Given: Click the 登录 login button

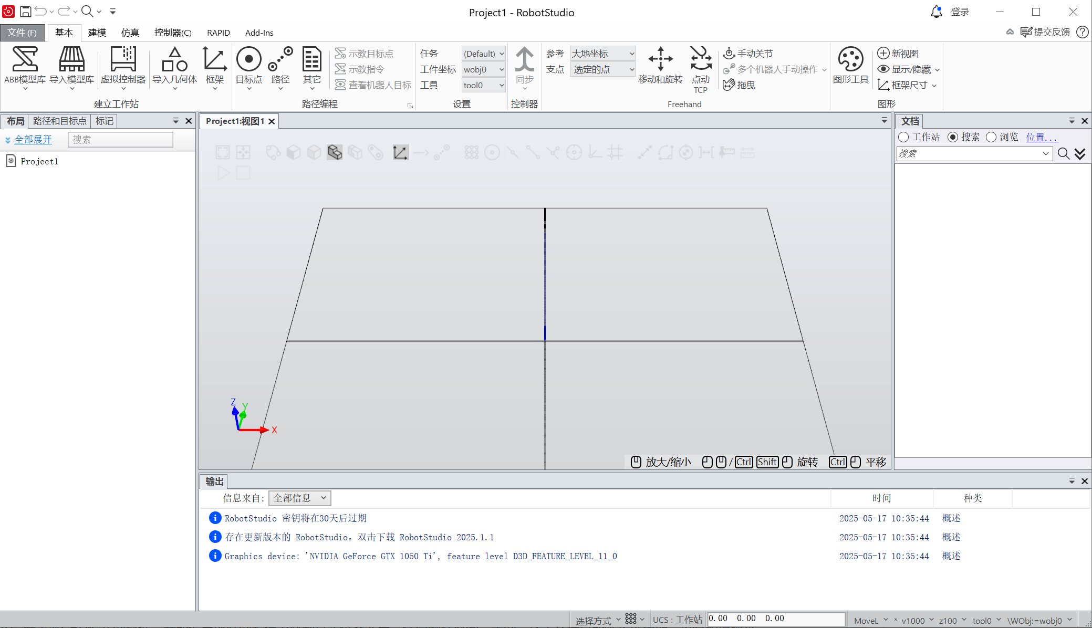Looking at the screenshot, I should coord(960,12).
